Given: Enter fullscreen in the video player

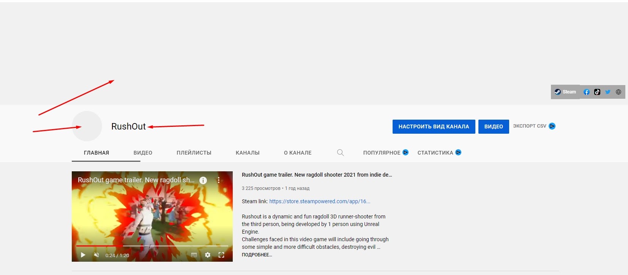Looking at the screenshot, I should pyautogui.click(x=221, y=255).
